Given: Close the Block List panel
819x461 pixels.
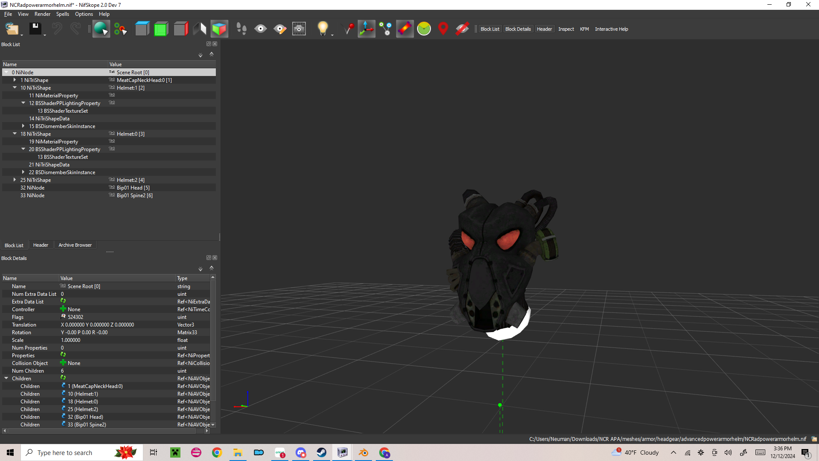Looking at the screenshot, I should coord(215,44).
